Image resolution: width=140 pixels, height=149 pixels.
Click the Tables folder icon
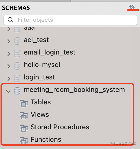click(24, 103)
